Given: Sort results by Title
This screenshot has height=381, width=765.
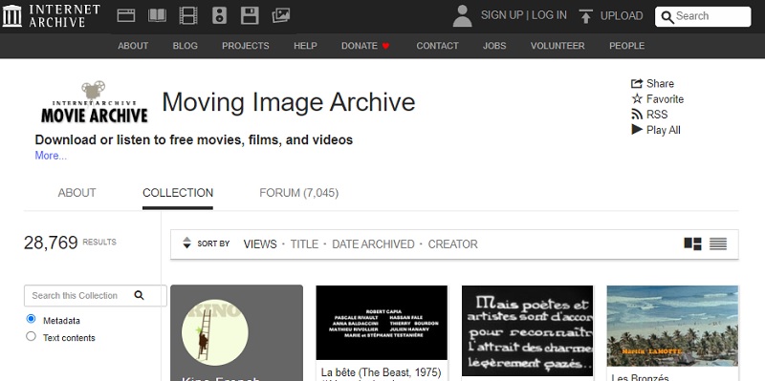Looking at the screenshot, I should 304,244.
